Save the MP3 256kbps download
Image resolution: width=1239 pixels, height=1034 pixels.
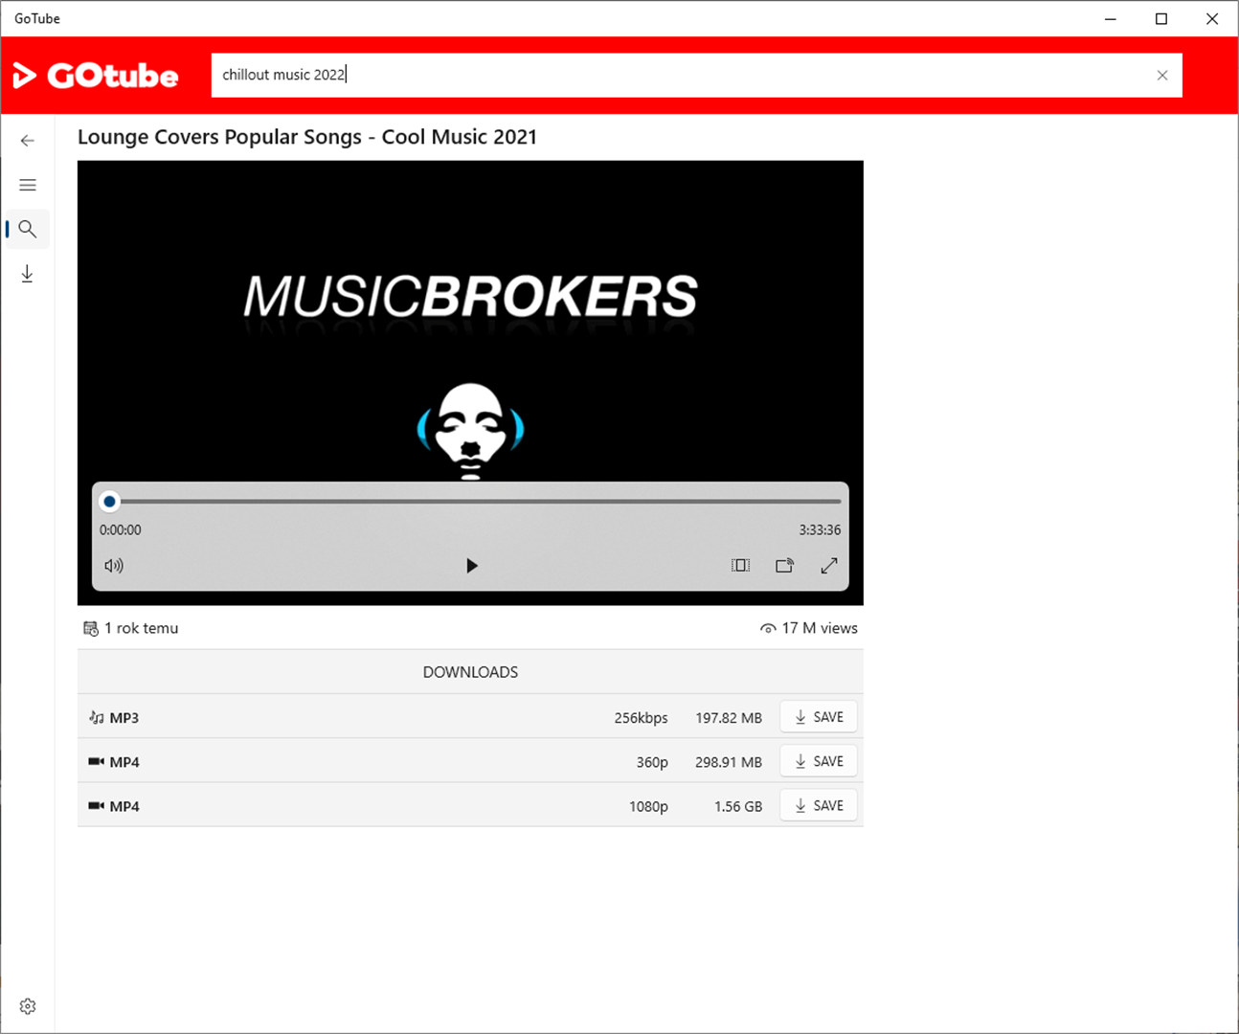[x=819, y=717]
